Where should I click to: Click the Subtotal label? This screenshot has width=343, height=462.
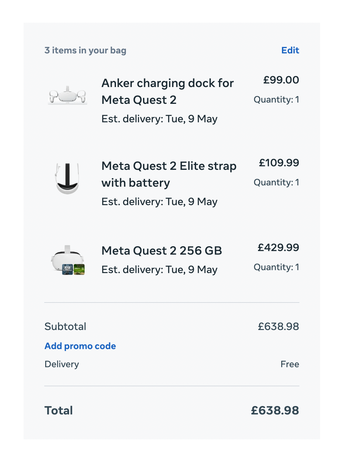click(x=65, y=326)
